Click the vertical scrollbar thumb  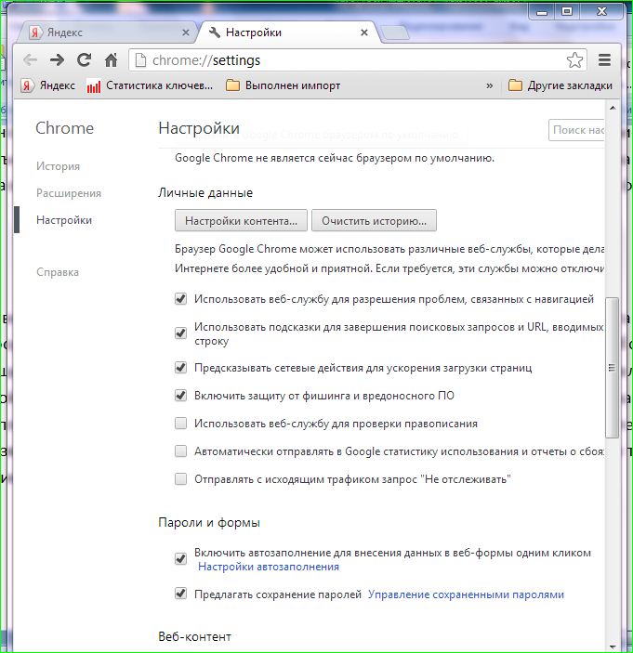coord(612,368)
